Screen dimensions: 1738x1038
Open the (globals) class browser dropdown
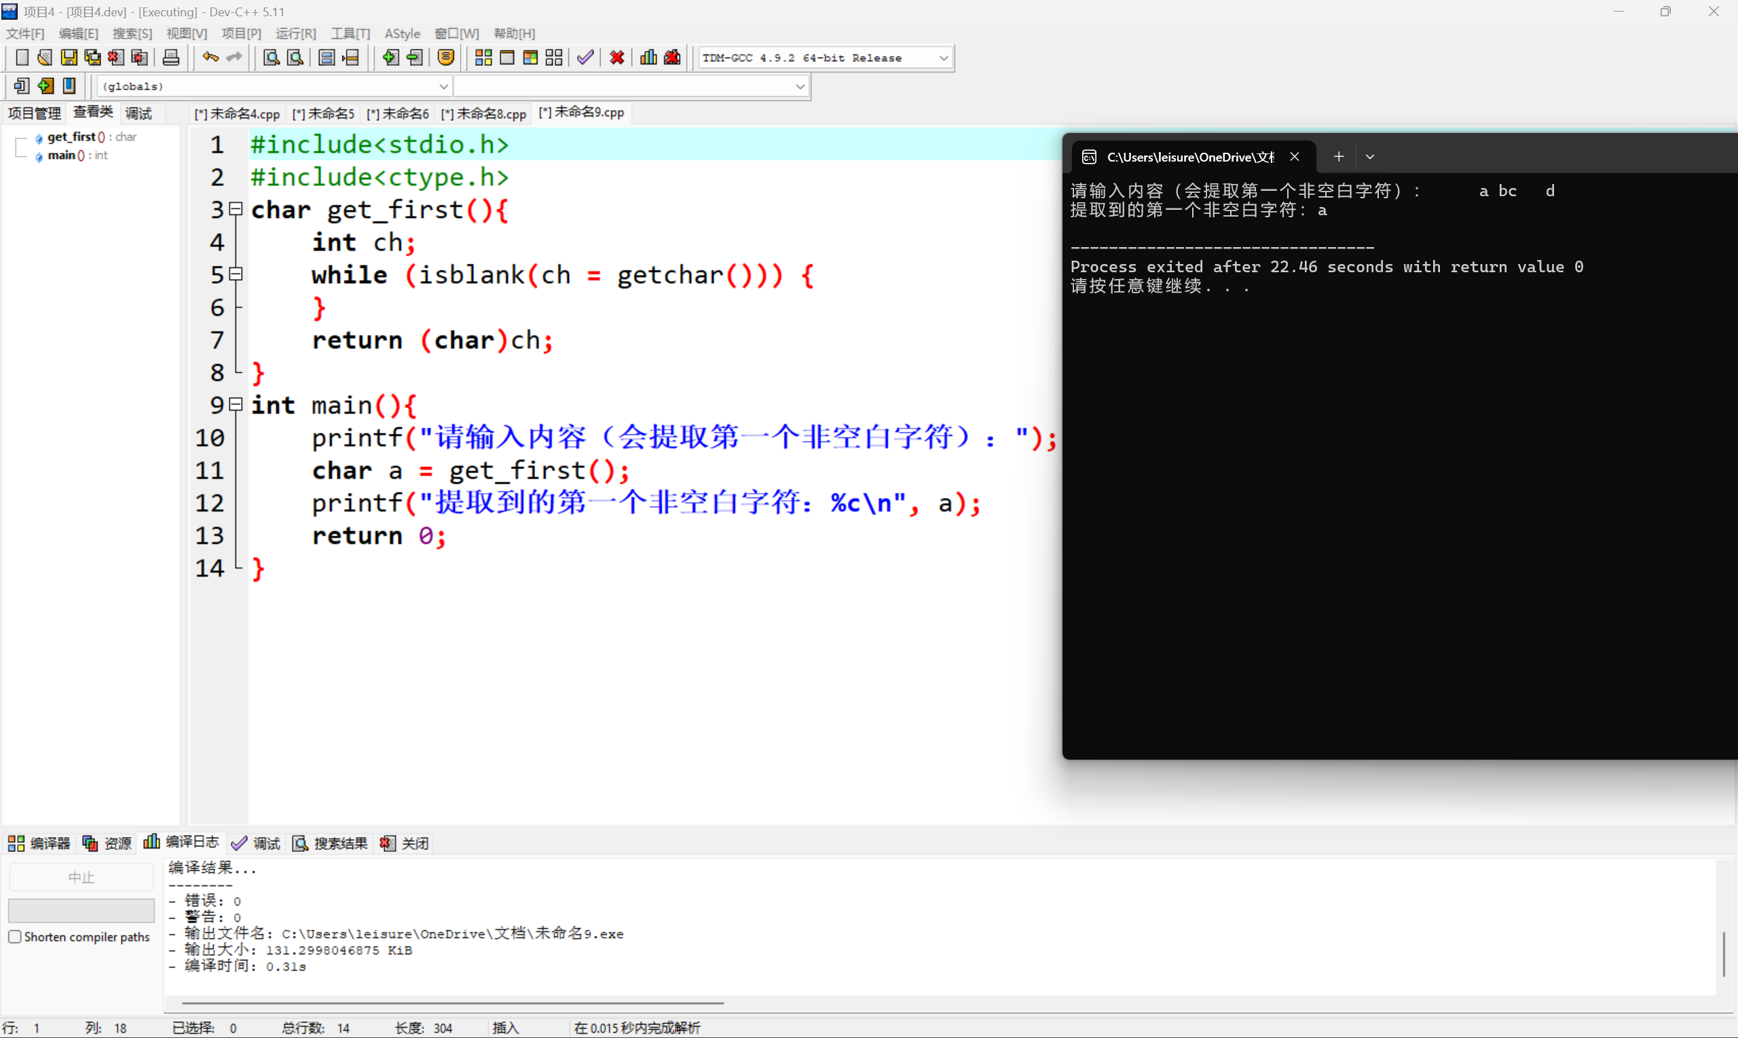(444, 86)
